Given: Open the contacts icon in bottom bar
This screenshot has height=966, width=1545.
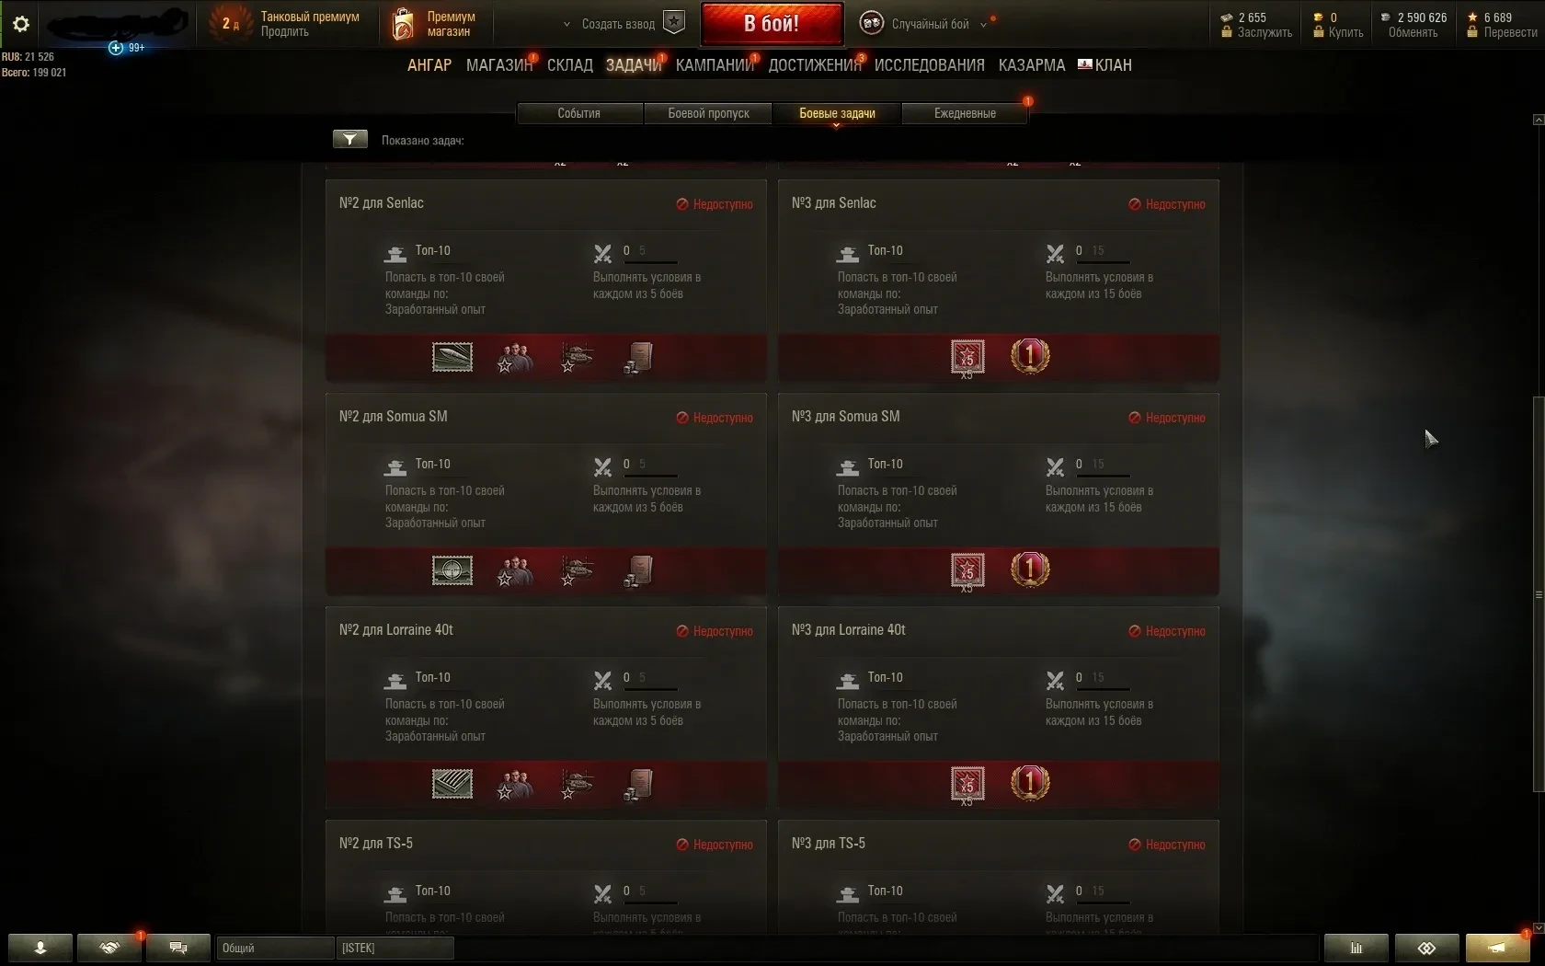Looking at the screenshot, I should (40, 948).
